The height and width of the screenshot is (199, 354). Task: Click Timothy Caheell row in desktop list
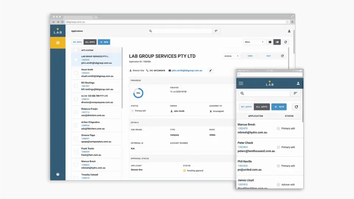tap(97, 176)
